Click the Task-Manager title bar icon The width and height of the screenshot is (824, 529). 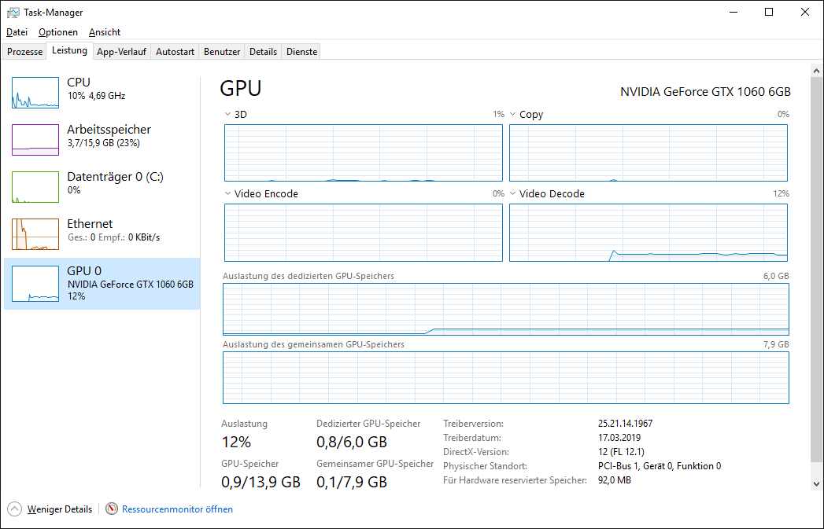[x=13, y=13]
